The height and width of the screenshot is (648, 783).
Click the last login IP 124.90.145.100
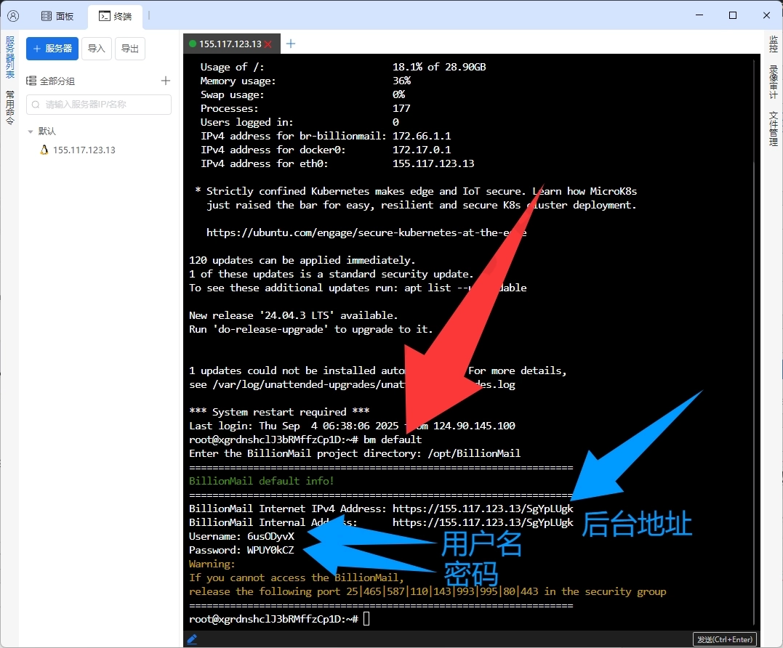[x=475, y=426]
